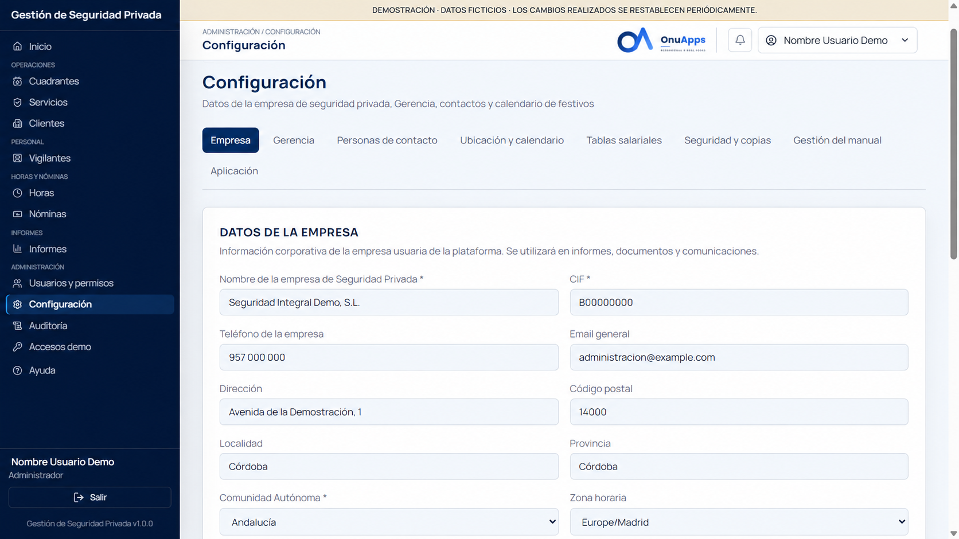Open the Zona horaria dropdown
This screenshot has width=959, height=539.
tap(739, 522)
